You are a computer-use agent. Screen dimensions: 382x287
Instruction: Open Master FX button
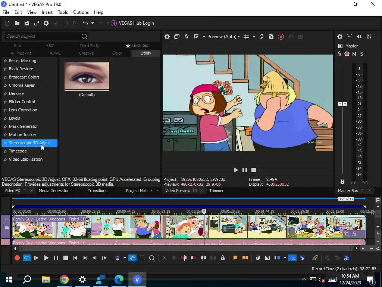[x=339, y=54]
